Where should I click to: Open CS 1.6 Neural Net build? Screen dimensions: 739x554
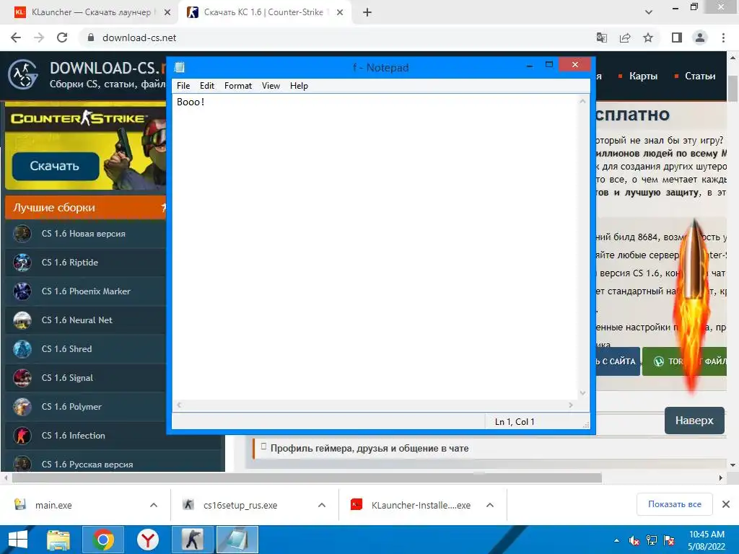tap(76, 320)
